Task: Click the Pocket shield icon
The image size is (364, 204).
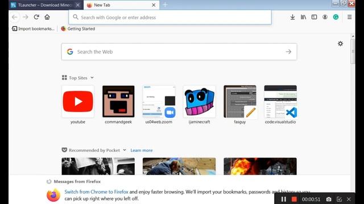Action: click(x=64, y=150)
